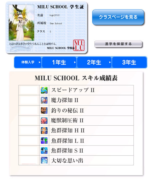Select the 魚群探知 S II icon
This screenshot has height=179, width=165.
tap(44, 150)
